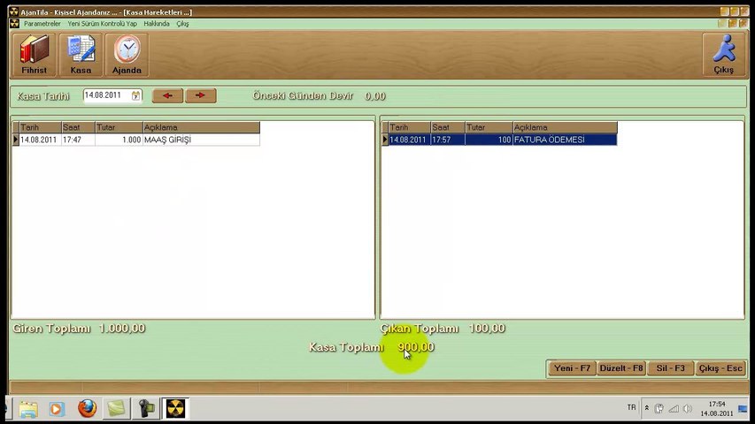Open the Fihrist address book
755x424 pixels.
click(35, 55)
